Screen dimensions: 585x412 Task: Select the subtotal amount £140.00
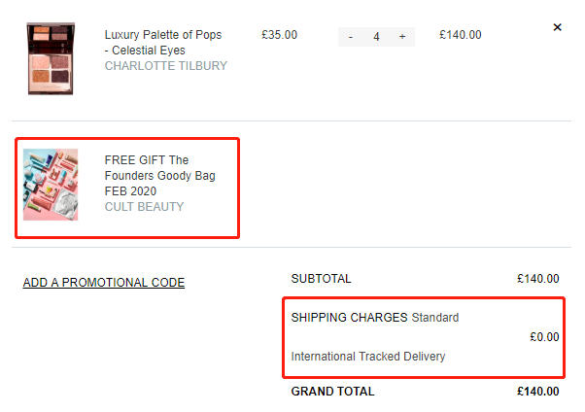(x=537, y=279)
